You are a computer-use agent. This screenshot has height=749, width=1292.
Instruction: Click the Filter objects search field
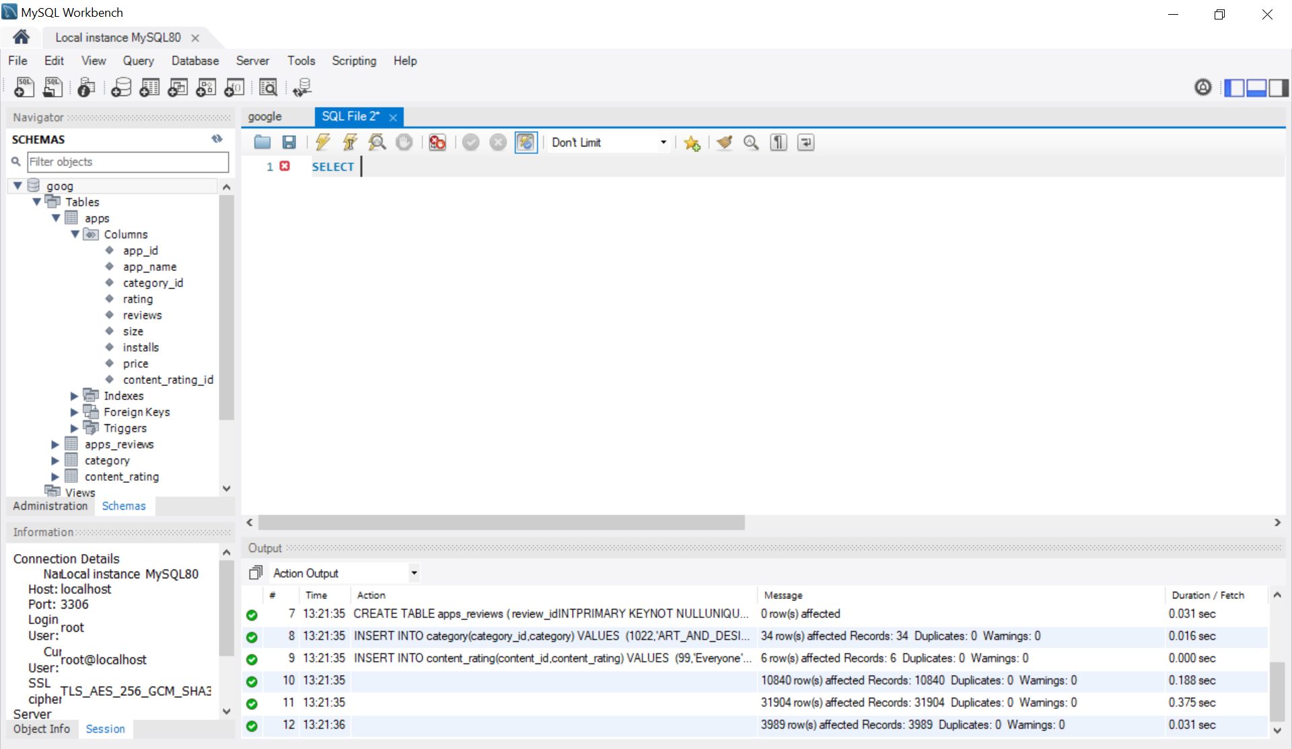point(128,162)
